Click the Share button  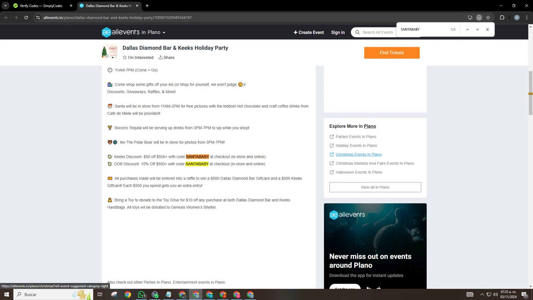pyautogui.click(x=166, y=58)
